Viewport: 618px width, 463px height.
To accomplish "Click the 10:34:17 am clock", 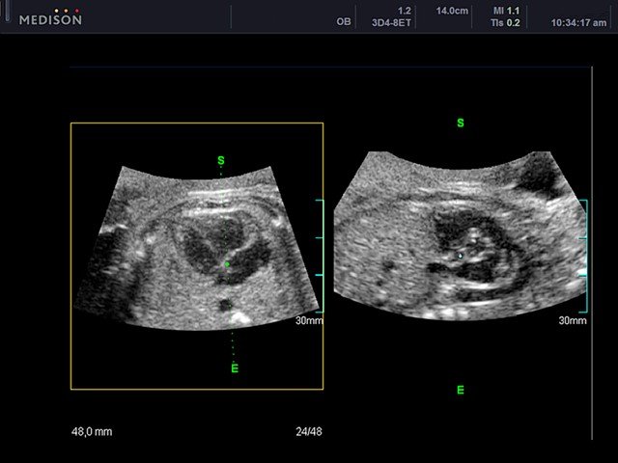I will click(579, 23).
